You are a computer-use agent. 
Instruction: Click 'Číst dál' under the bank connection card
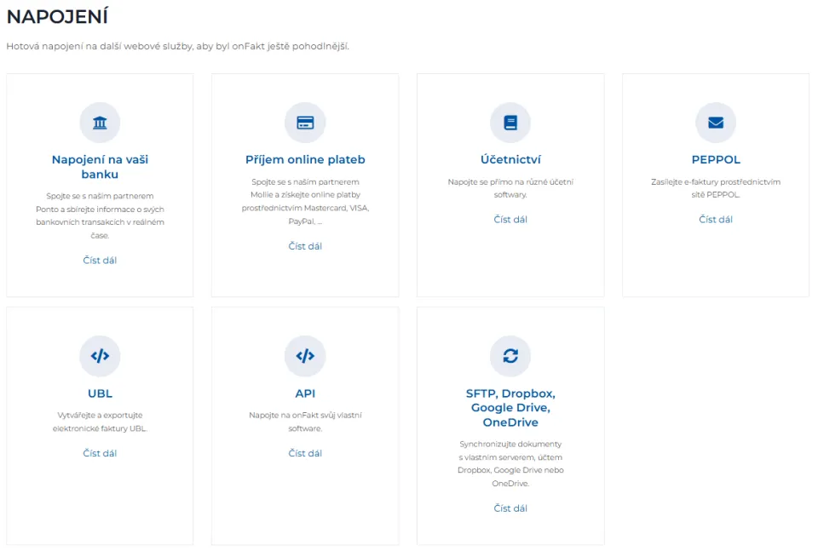pyautogui.click(x=100, y=260)
